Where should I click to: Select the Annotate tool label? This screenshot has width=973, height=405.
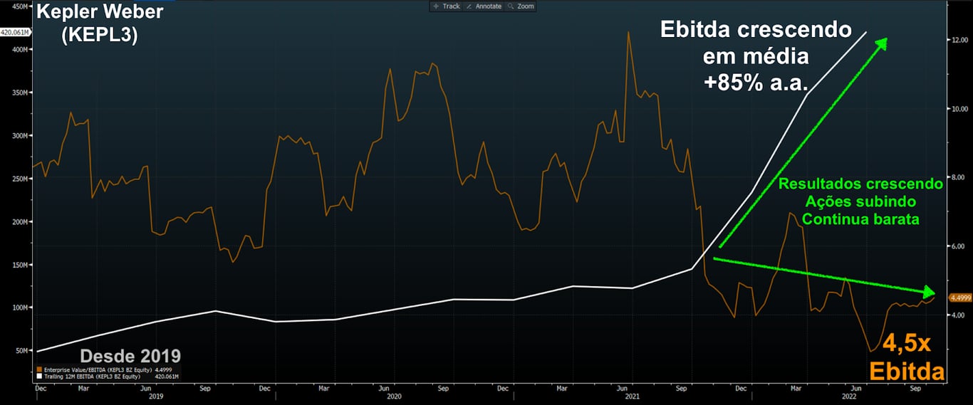click(488, 6)
